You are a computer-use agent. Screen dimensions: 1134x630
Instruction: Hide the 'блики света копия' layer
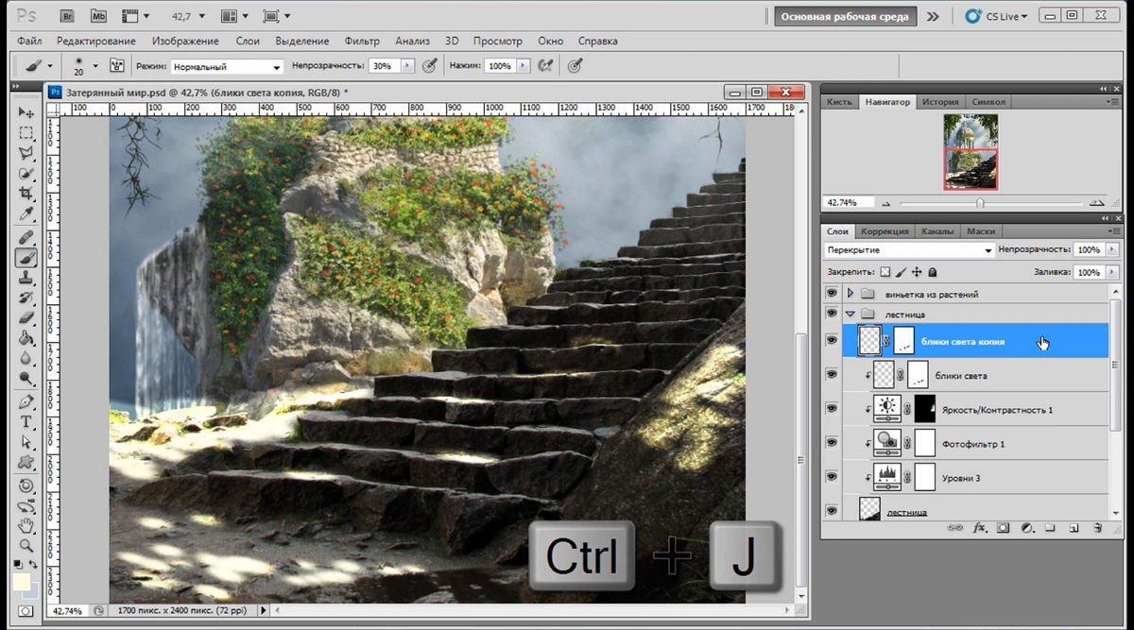point(832,341)
